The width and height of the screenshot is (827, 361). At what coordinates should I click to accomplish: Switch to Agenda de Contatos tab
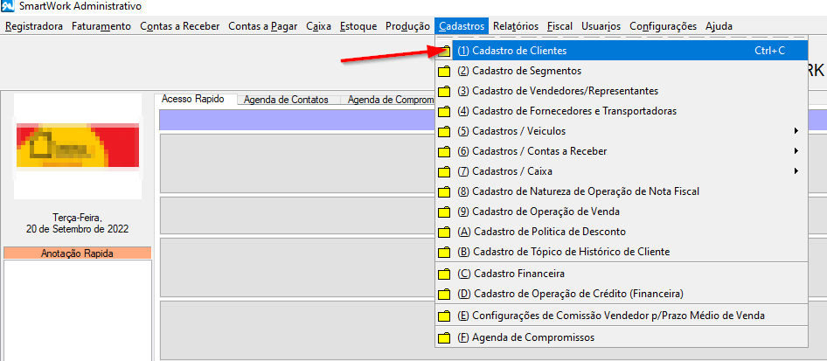click(286, 100)
